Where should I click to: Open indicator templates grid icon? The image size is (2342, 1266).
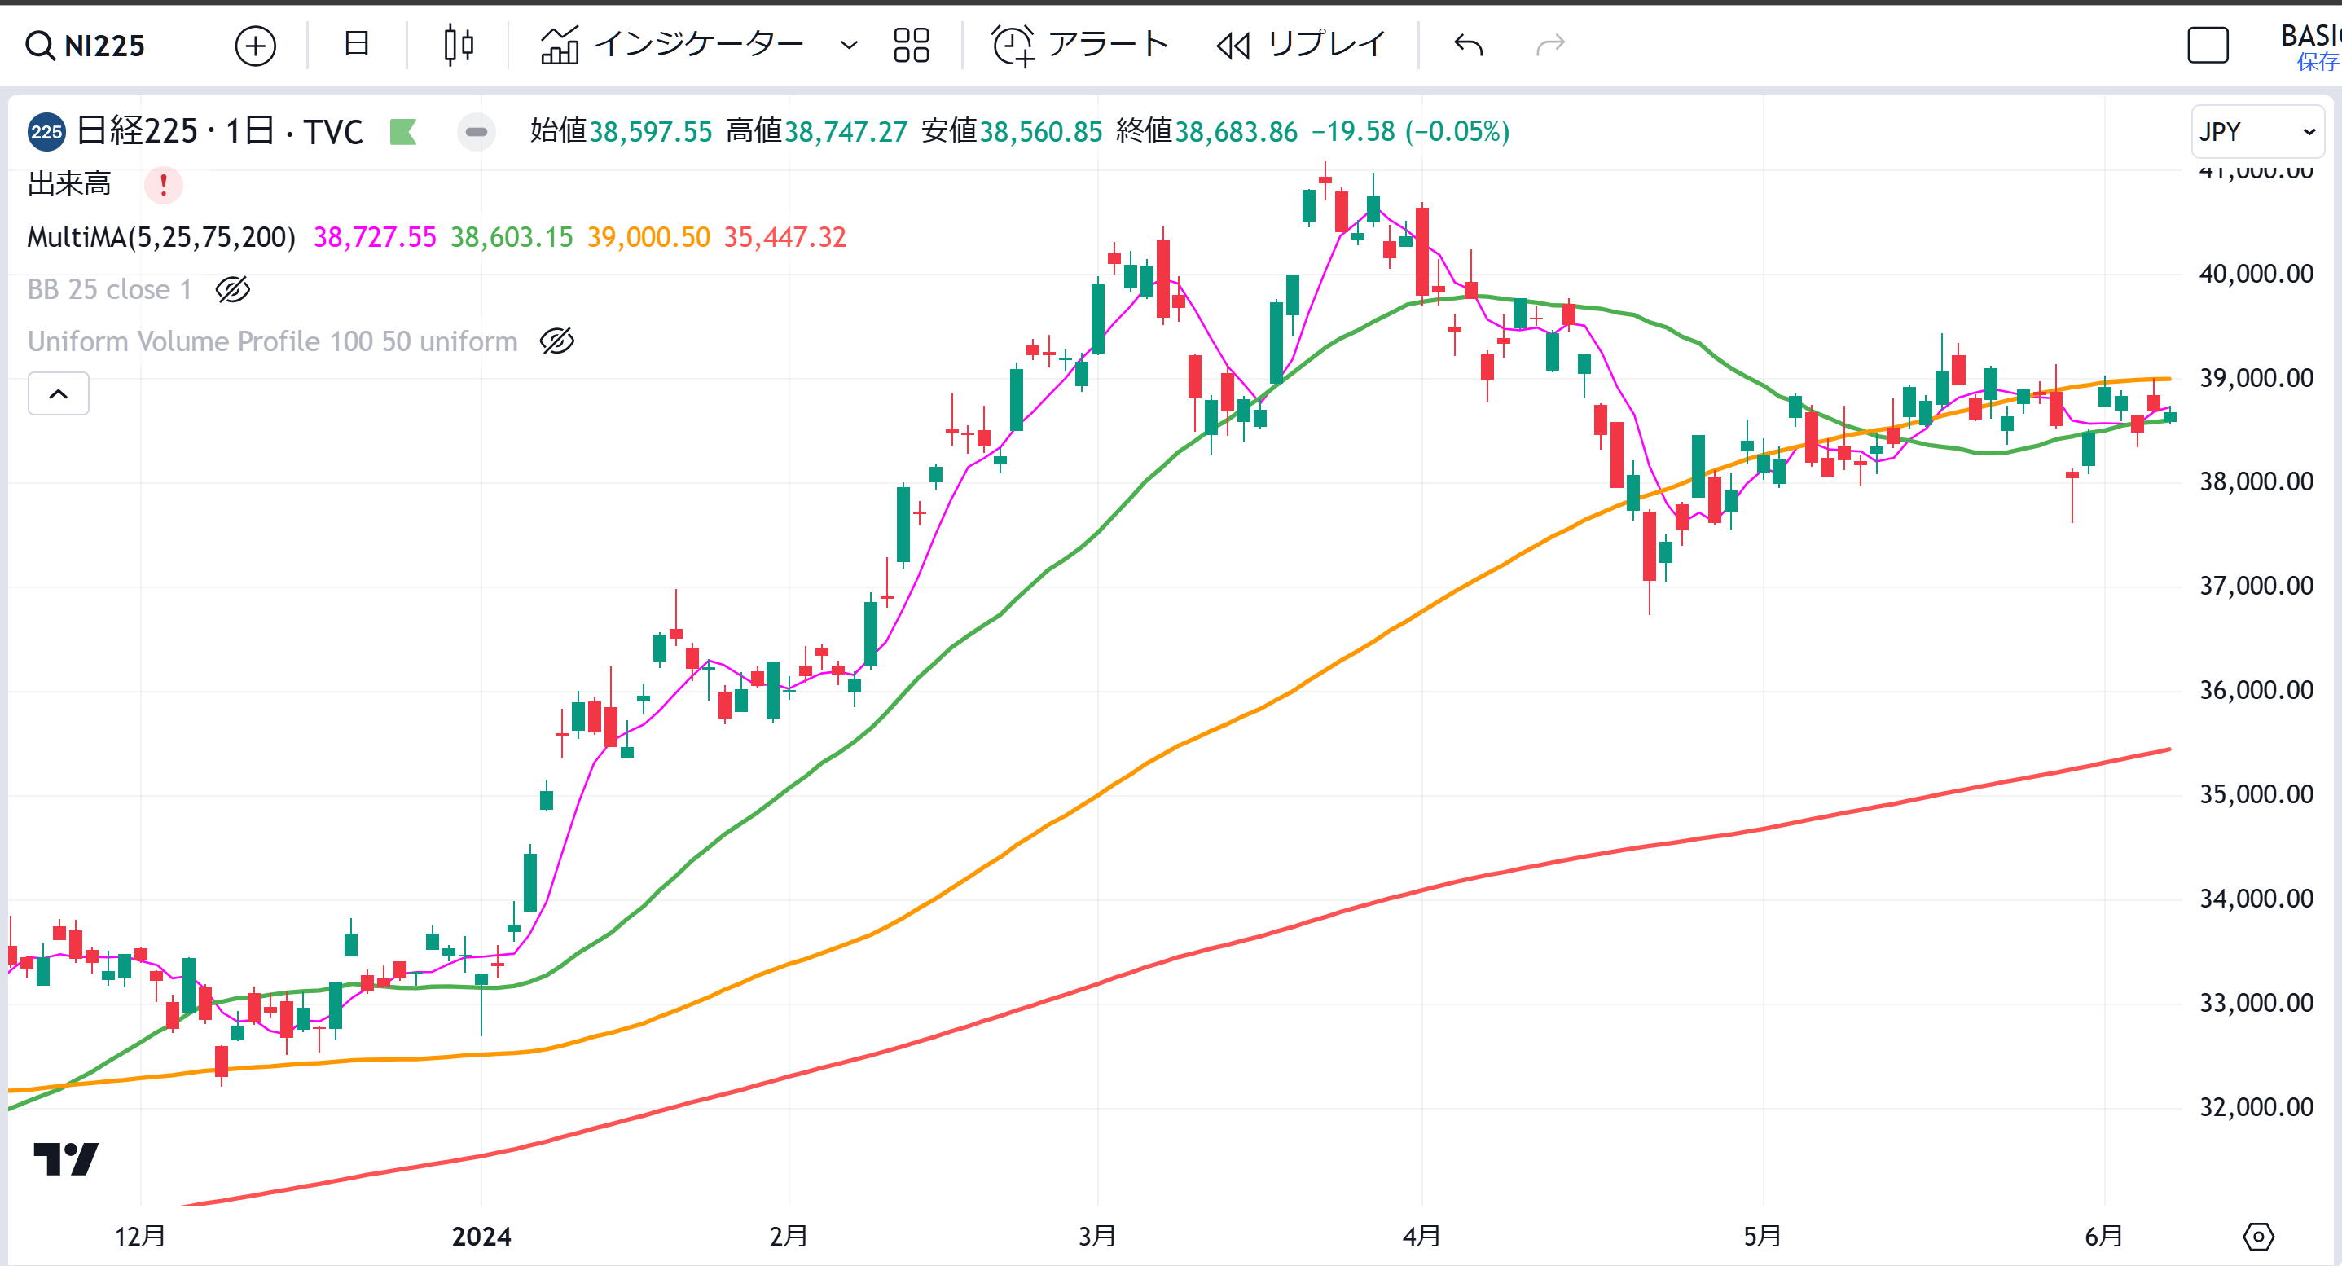click(911, 45)
